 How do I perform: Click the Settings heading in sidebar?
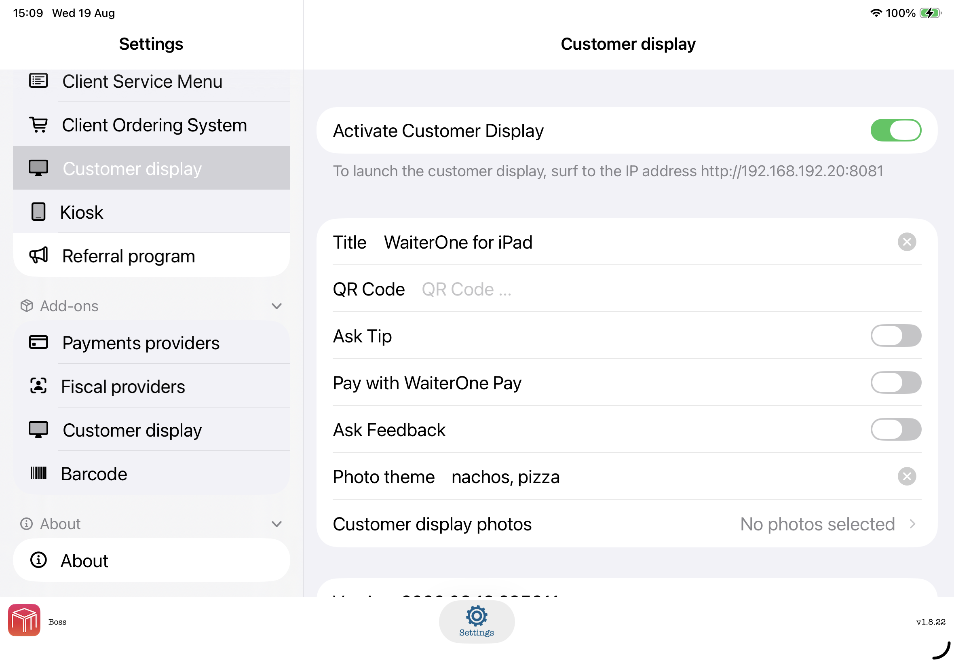click(151, 44)
